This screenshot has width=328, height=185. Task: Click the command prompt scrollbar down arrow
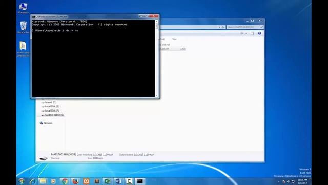156,95
